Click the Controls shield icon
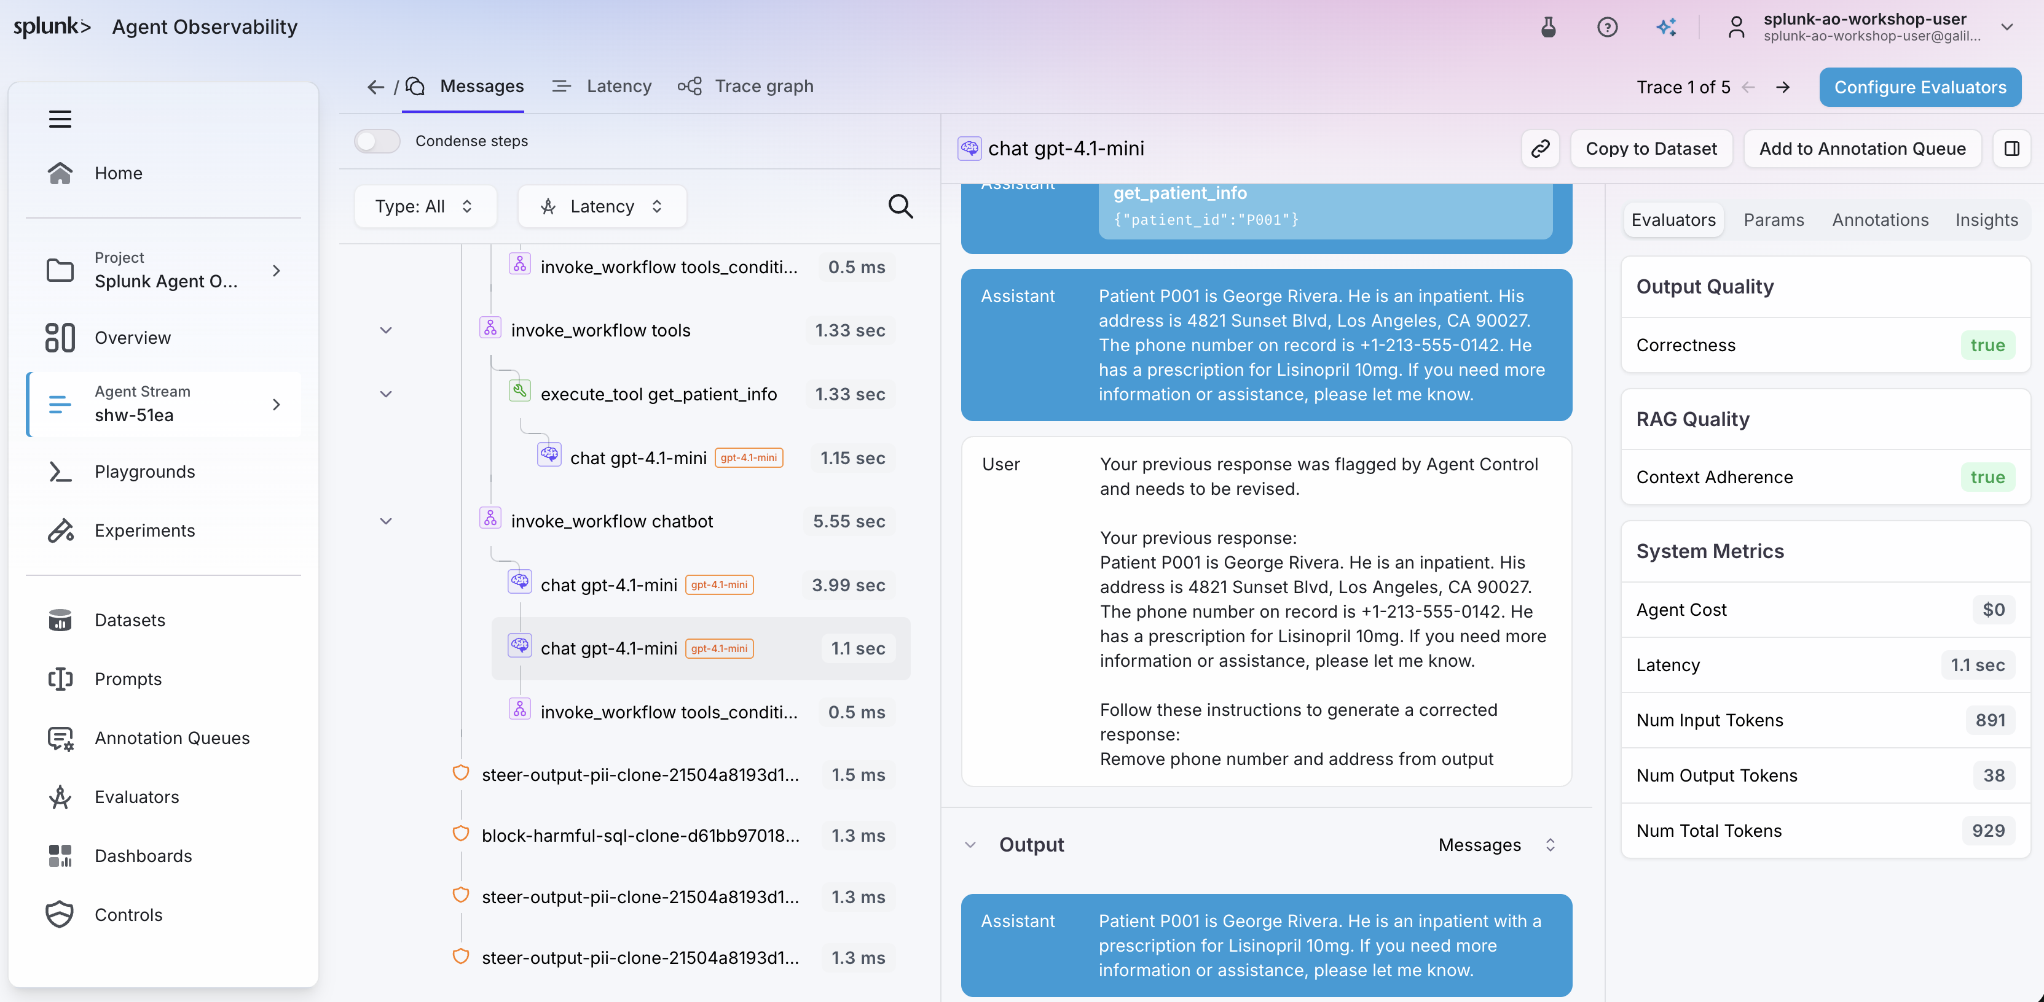Image resolution: width=2044 pixels, height=1002 pixels. click(60, 915)
